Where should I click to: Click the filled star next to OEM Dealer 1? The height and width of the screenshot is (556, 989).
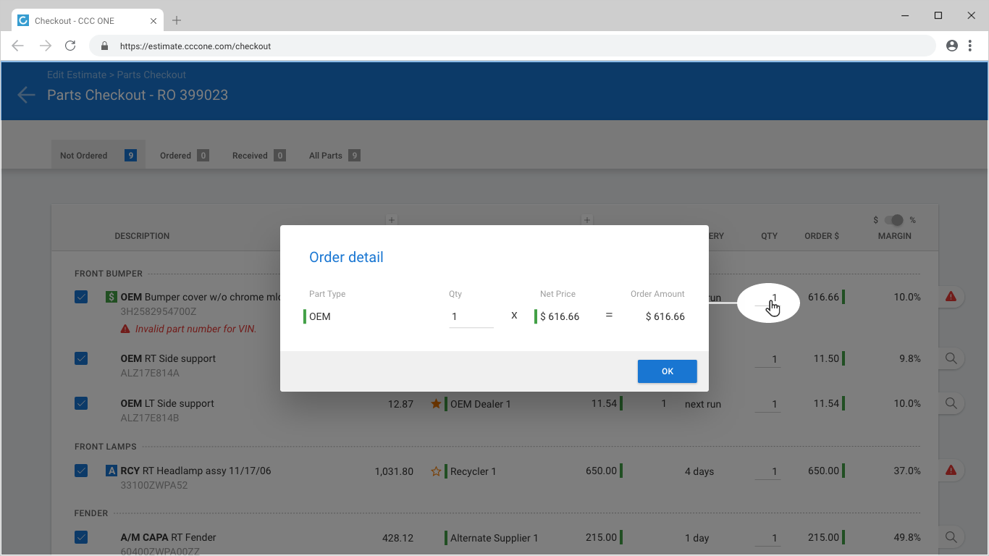point(436,403)
